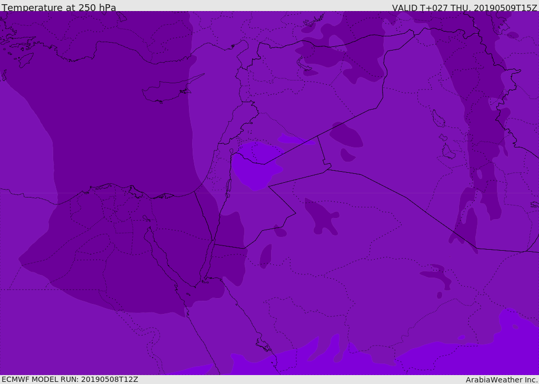
Task: Click the bright purple temperature patch over Jordan
Action: pyautogui.click(x=257, y=166)
